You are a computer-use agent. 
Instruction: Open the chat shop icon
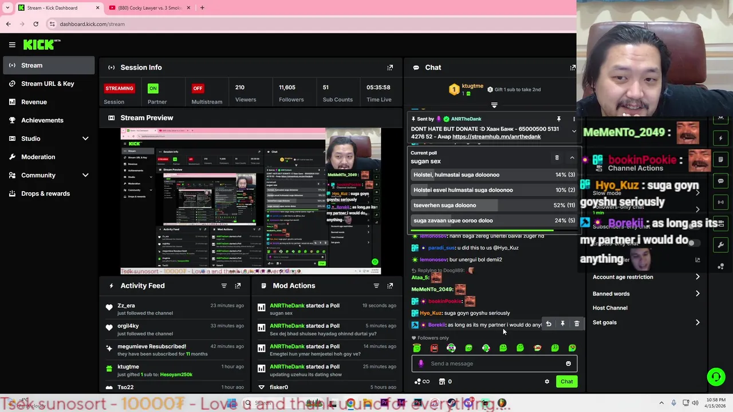[x=442, y=382]
